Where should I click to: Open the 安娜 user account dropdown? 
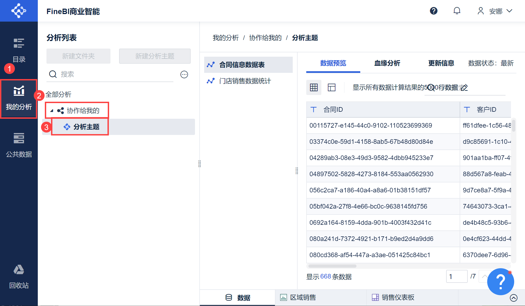(x=496, y=11)
